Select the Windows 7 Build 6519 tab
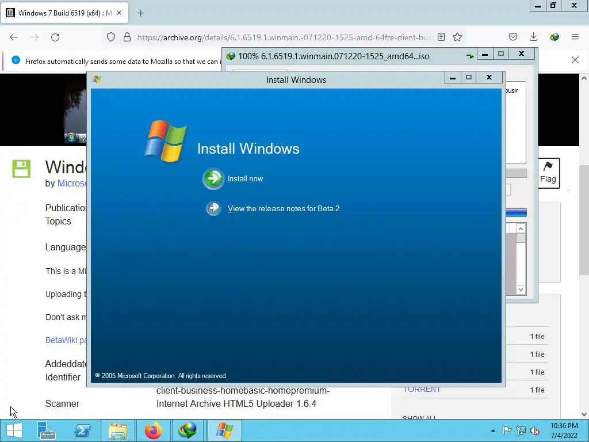This screenshot has height=442, width=589. (x=64, y=13)
